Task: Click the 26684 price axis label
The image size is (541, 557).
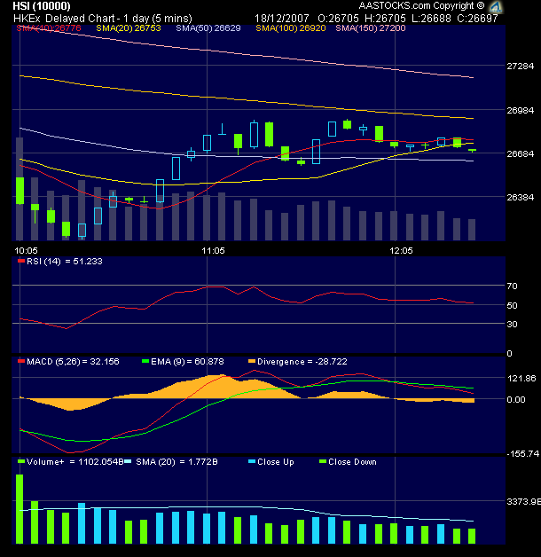Action: point(520,153)
